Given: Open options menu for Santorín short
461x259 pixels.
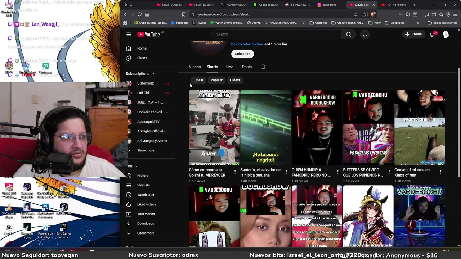Looking at the screenshot, I should point(286,172).
